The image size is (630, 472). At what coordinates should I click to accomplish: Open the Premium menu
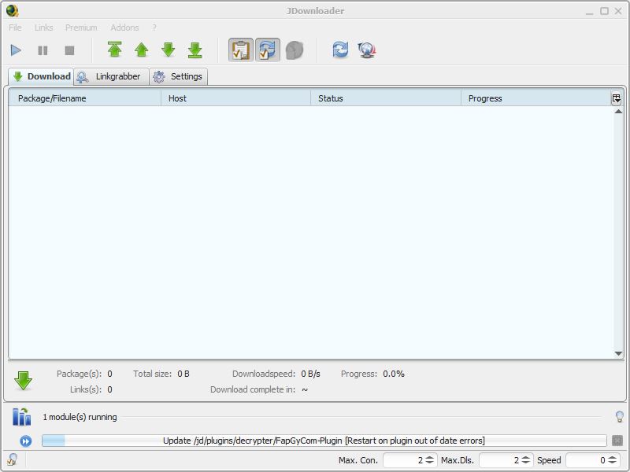(81, 28)
